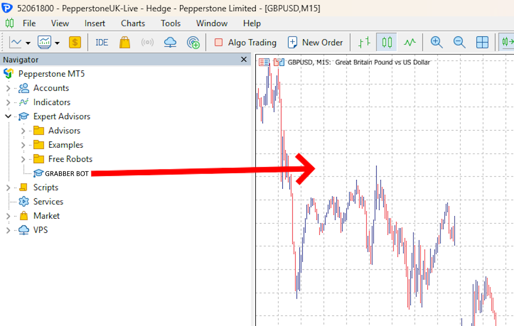Toggle Algo Trading on
Screen dimensions: 514x326
245,43
